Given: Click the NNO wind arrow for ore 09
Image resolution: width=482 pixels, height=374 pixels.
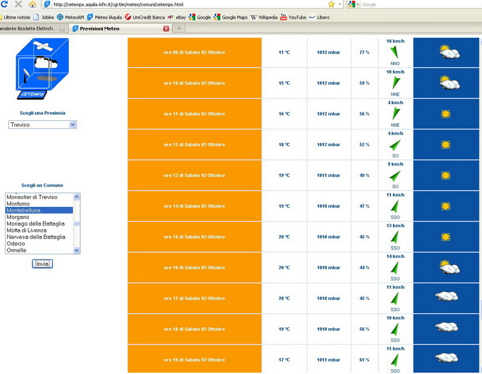Looking at the screenshot, I should 395,52.
